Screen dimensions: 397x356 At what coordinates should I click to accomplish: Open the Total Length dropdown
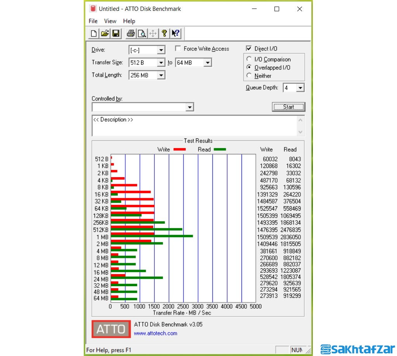(161, 75)
